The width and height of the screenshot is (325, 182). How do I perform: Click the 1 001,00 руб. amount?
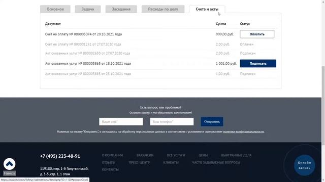(x=226, y=63)
